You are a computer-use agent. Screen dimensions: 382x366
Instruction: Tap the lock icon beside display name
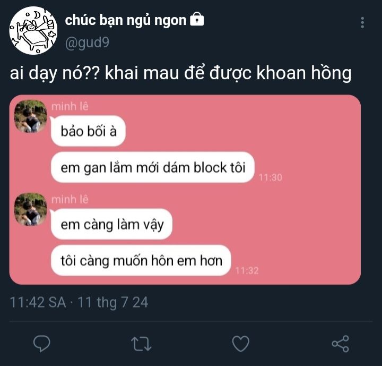click(x=197, y=19)
